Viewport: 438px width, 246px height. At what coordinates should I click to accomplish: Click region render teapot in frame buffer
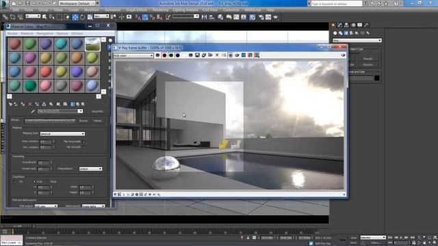click(x=237, y=55)
